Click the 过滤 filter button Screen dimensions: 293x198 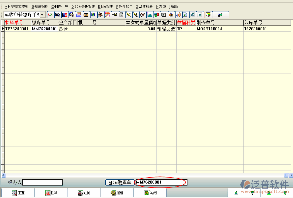pyautogui.click(x=84, y=193)
